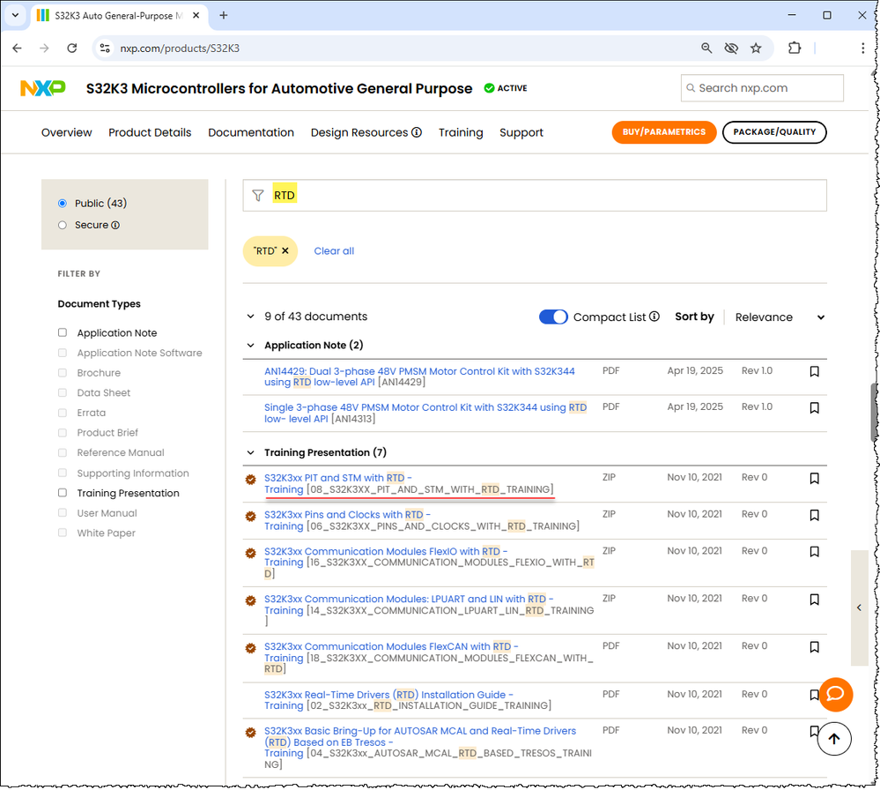Bookmark the AN14429 document
The width and height of the screenshot is (880, 790).
[814, 371]
